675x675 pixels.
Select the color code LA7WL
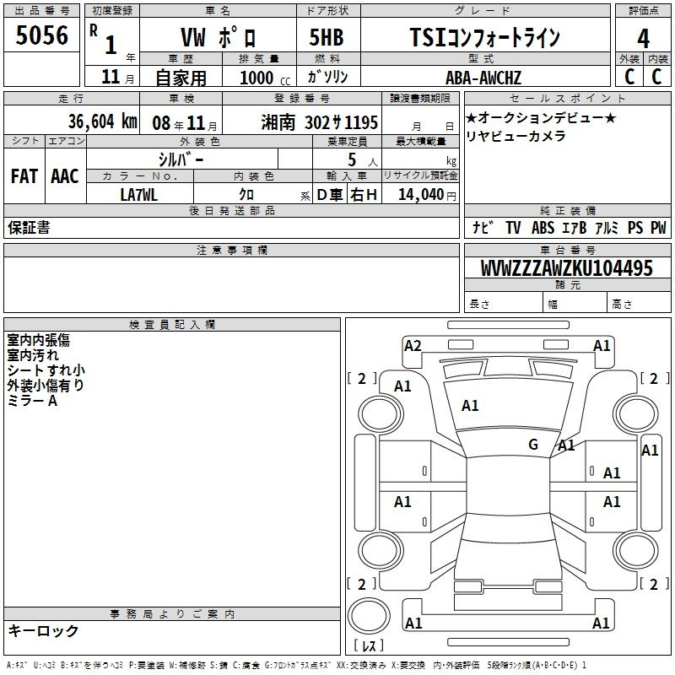[139, 195]
